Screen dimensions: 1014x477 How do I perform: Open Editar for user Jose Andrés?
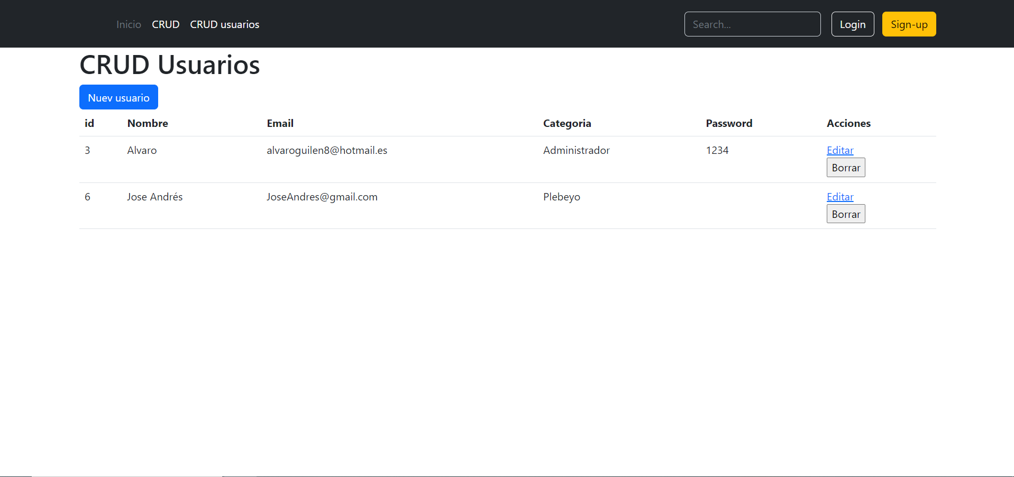[839, 197]
